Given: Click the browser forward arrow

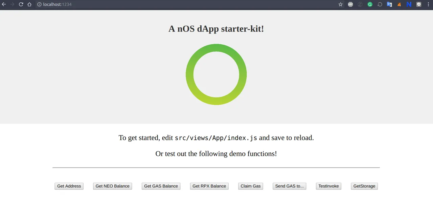Looking at the screenshot, I should [13, 4].
